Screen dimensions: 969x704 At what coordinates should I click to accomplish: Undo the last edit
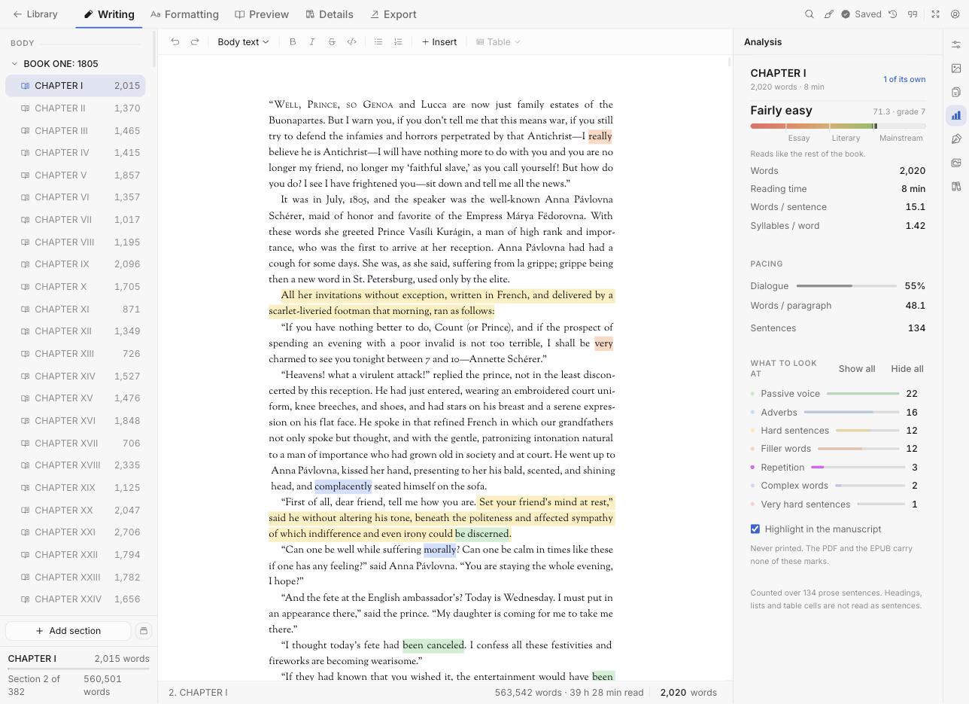(175, 42)
